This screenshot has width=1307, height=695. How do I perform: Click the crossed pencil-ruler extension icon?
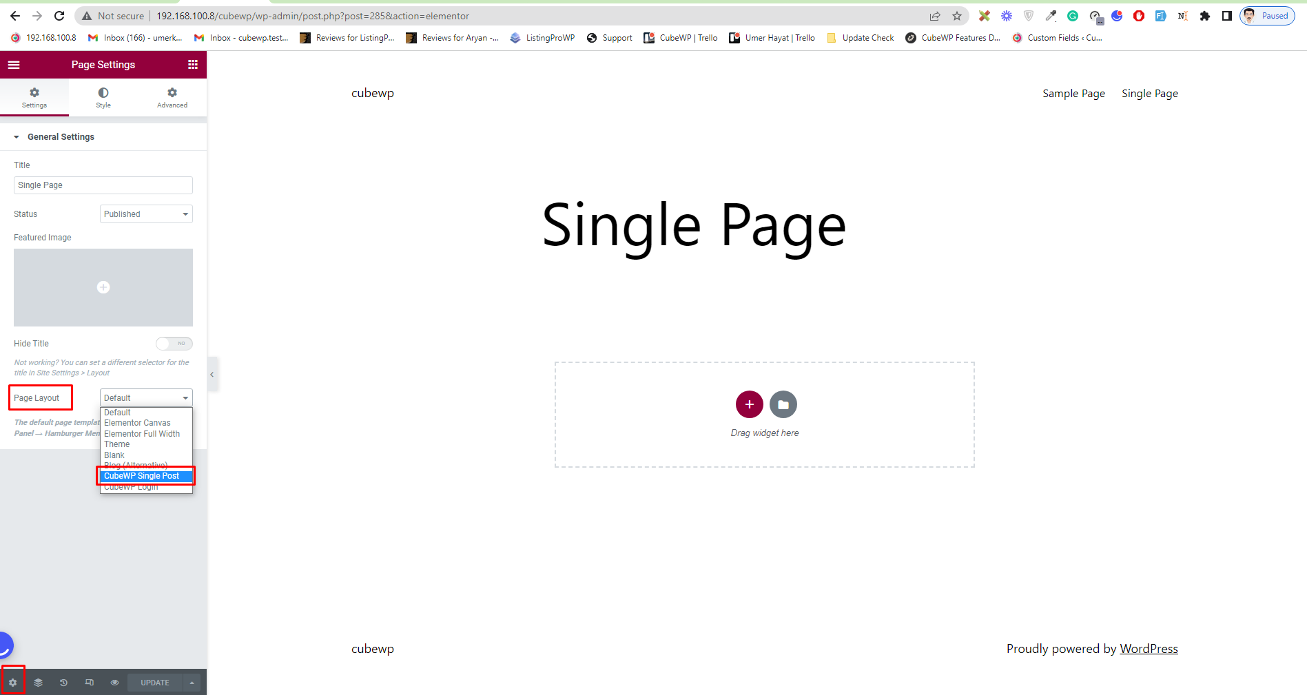(985, 16)
